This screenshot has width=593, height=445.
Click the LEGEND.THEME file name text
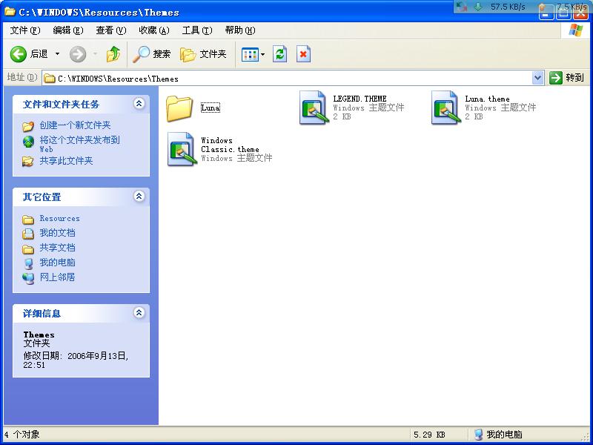click(x=360, y=99)
